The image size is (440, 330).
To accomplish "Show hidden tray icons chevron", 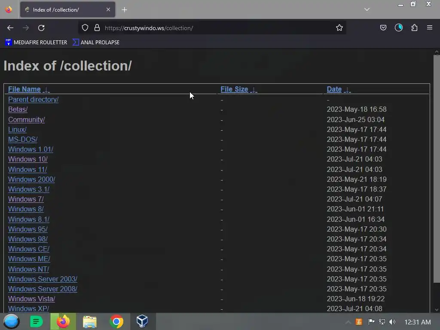I will coord(348,322).
